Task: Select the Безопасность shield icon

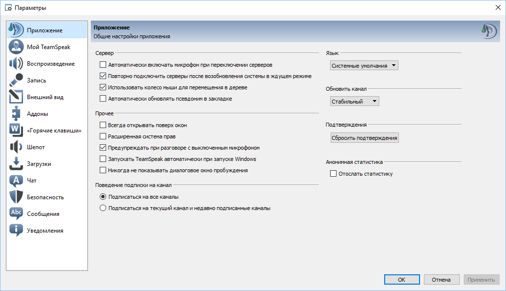Action: (x=16, y=197)
